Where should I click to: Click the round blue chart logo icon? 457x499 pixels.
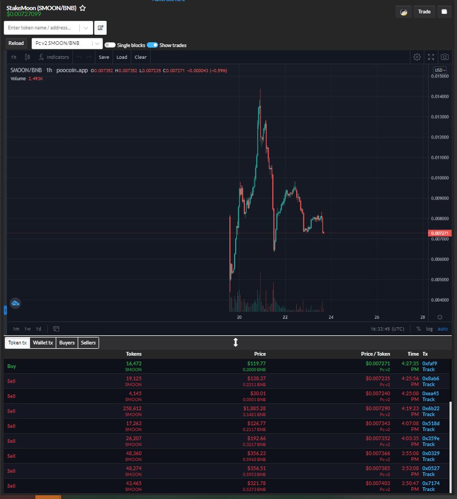(x=16, y=303)
